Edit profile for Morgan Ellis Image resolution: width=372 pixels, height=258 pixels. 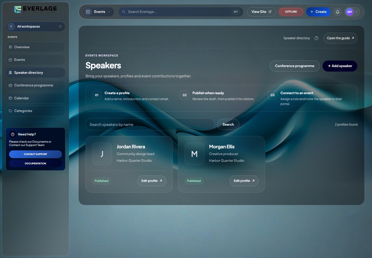(x=244, y=181)
